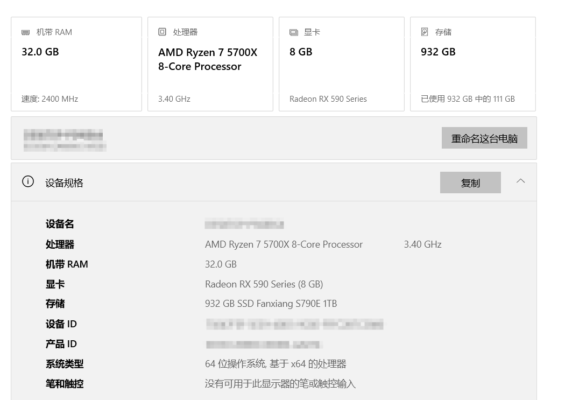Click the 3.40 GHz value in specs list
Viewport: 565px width, 400px height.
click(x=422, y=244)
